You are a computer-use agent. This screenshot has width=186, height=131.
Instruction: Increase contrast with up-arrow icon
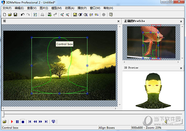click(80, 14)
